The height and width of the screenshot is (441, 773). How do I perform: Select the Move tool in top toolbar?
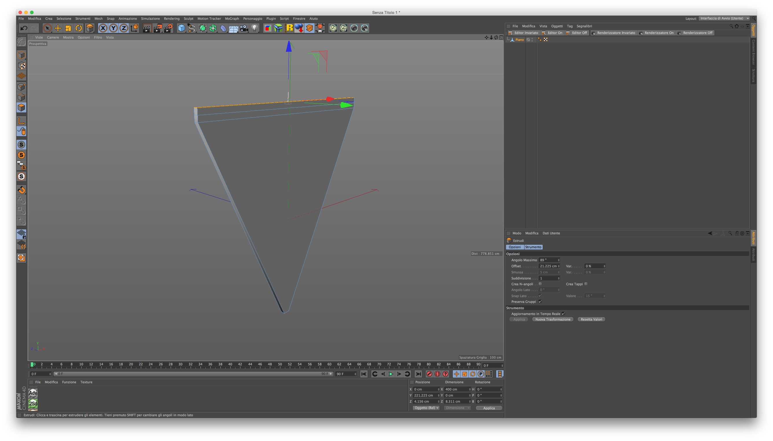pos(58,28)
